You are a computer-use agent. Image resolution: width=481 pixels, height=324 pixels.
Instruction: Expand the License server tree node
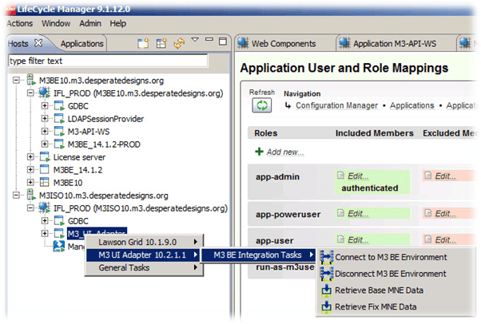[32, 157]
